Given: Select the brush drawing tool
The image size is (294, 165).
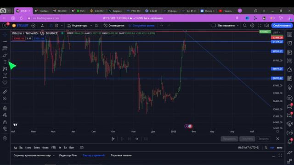Looking at the screenshot, I should pos(5,55).
